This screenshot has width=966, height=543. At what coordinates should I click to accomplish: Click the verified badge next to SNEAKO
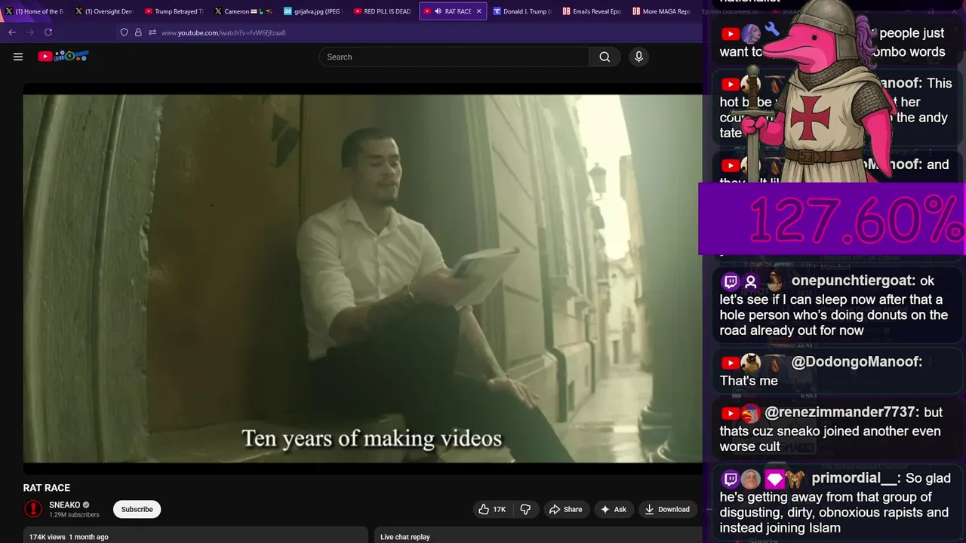pos(86,505)
